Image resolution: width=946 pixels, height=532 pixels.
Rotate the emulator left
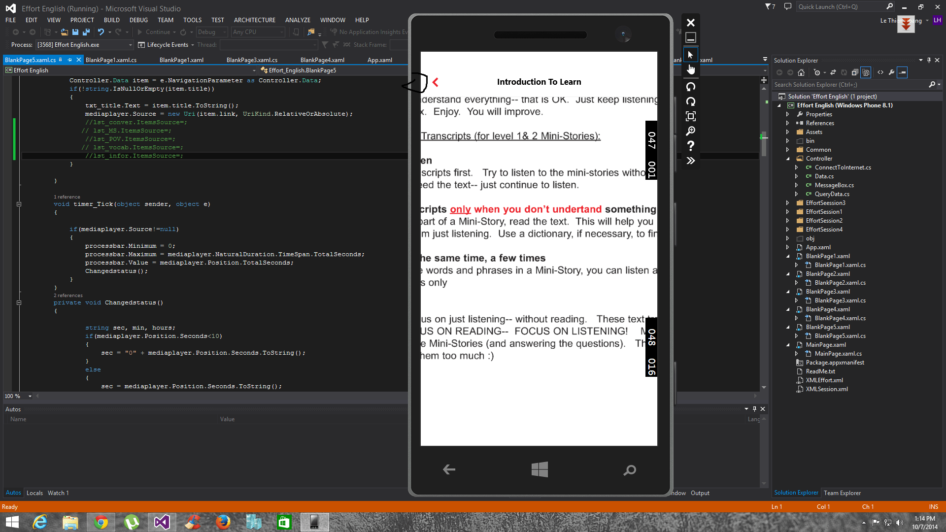pos(691,87)
